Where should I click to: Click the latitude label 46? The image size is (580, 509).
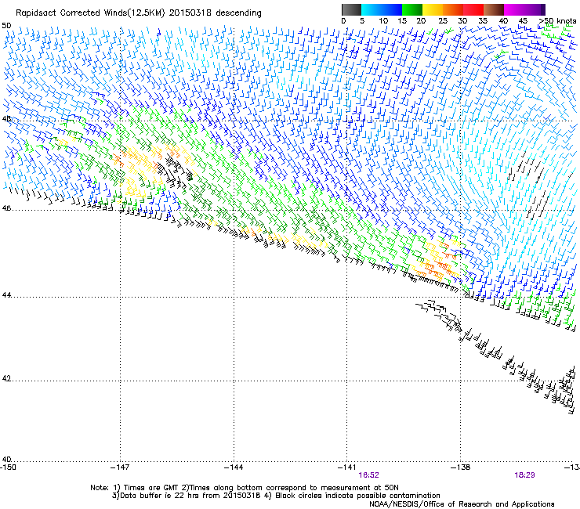pyautogui.click(x=6, y=208)
